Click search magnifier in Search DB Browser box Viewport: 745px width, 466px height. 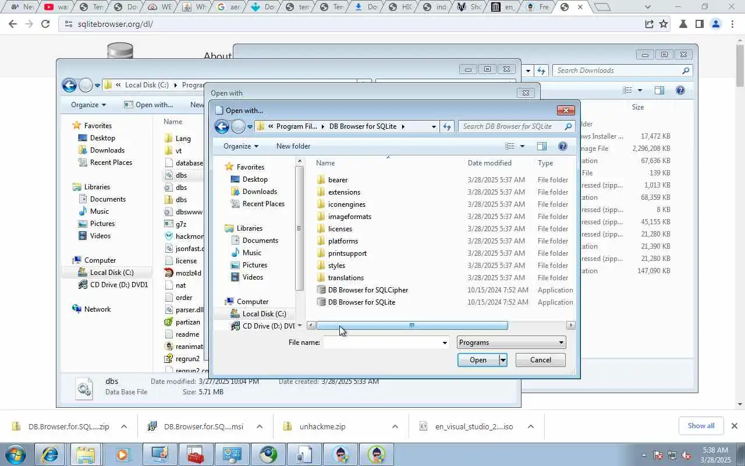[568, 126]
